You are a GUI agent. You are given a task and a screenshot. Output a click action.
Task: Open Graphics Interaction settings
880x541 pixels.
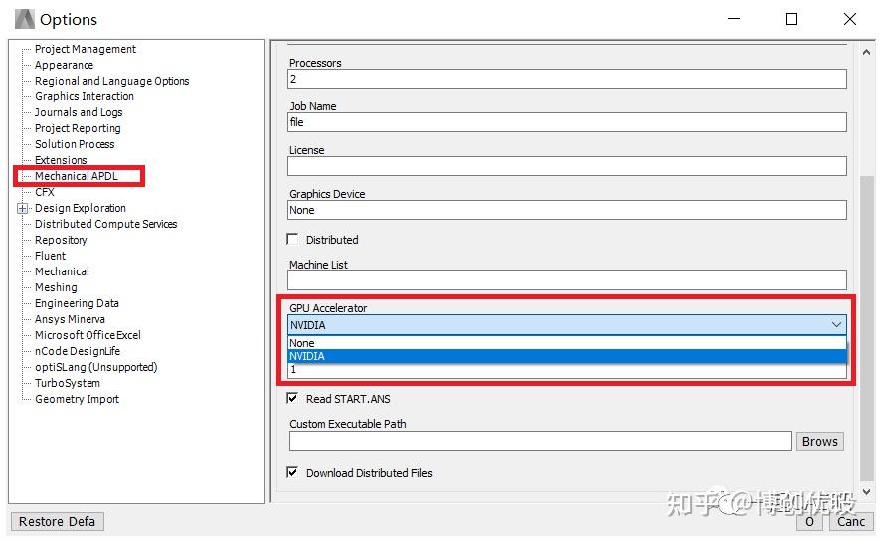85,96
